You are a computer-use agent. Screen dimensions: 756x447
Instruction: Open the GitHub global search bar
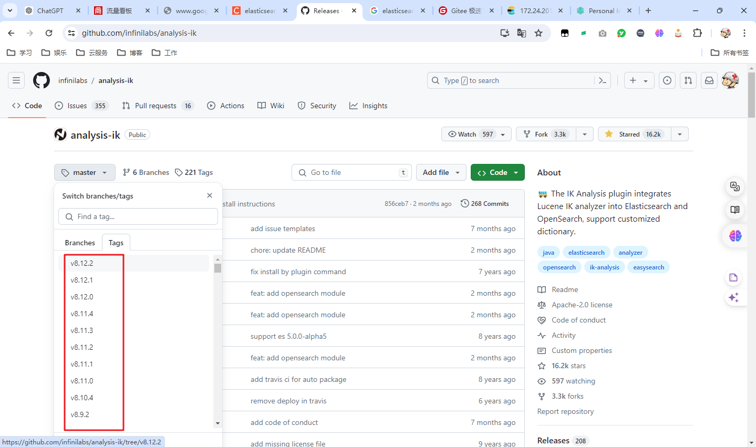click(x=518, y=80)
